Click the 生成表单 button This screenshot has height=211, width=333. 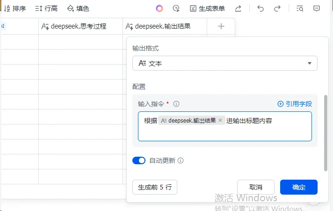coord(207,8)
